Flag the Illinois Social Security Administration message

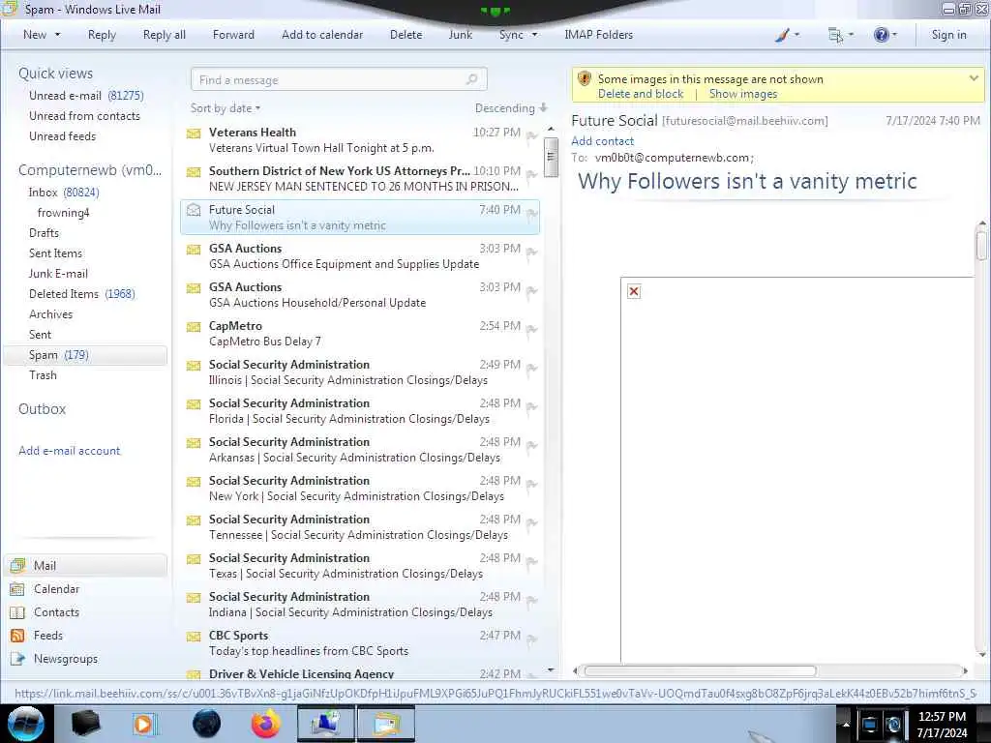(x=531, y=369)
